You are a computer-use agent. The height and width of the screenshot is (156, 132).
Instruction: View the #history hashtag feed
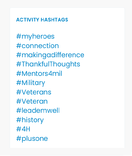30,120
